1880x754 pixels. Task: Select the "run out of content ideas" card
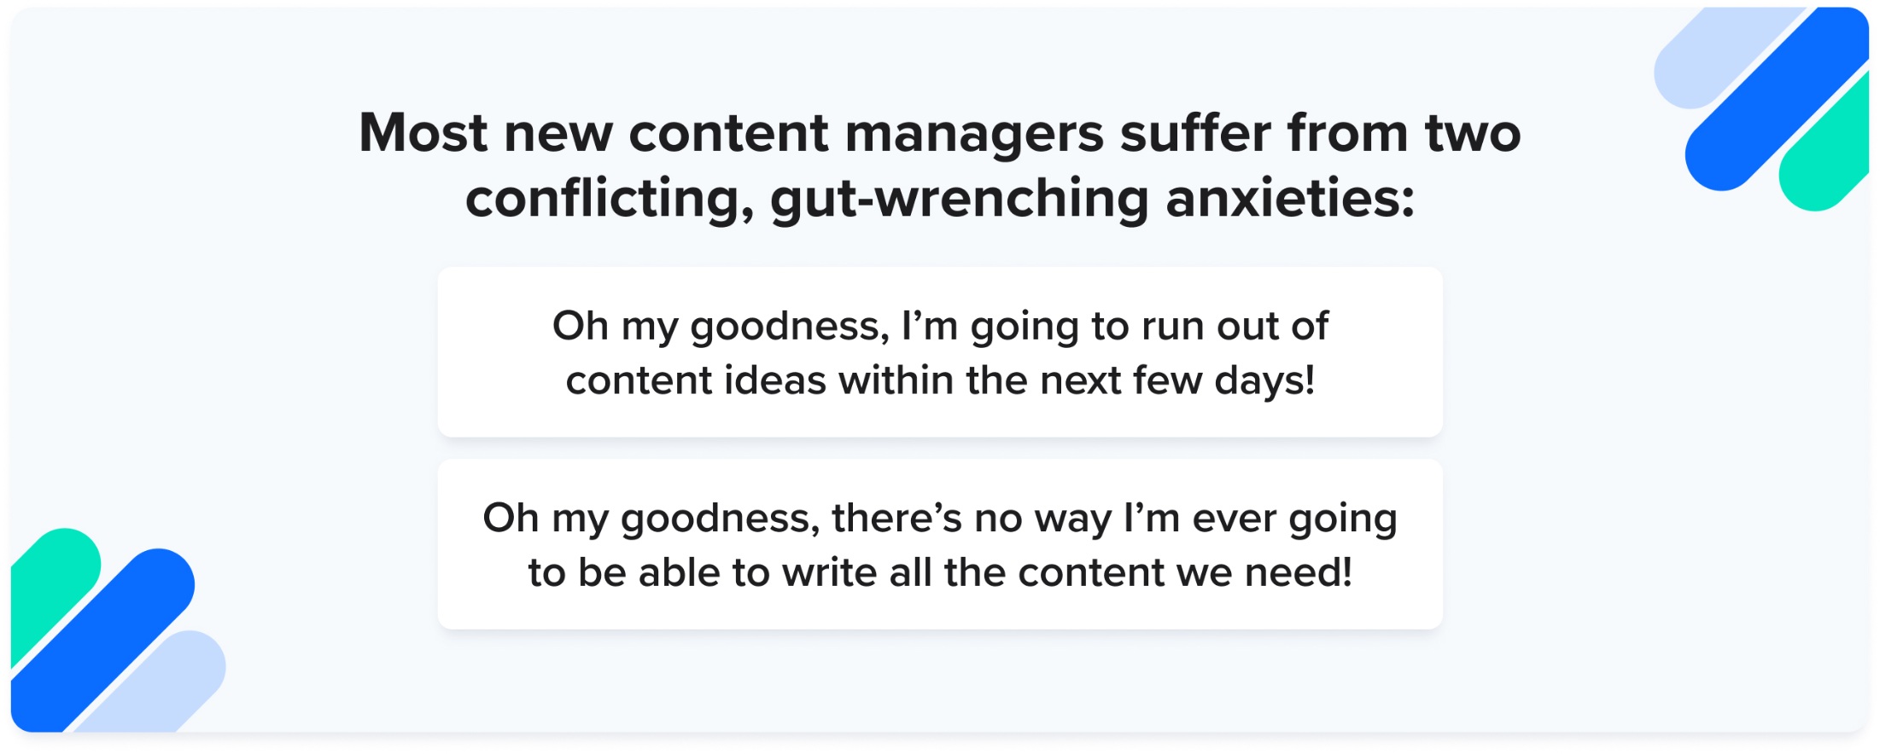click(x=939, y=351)
